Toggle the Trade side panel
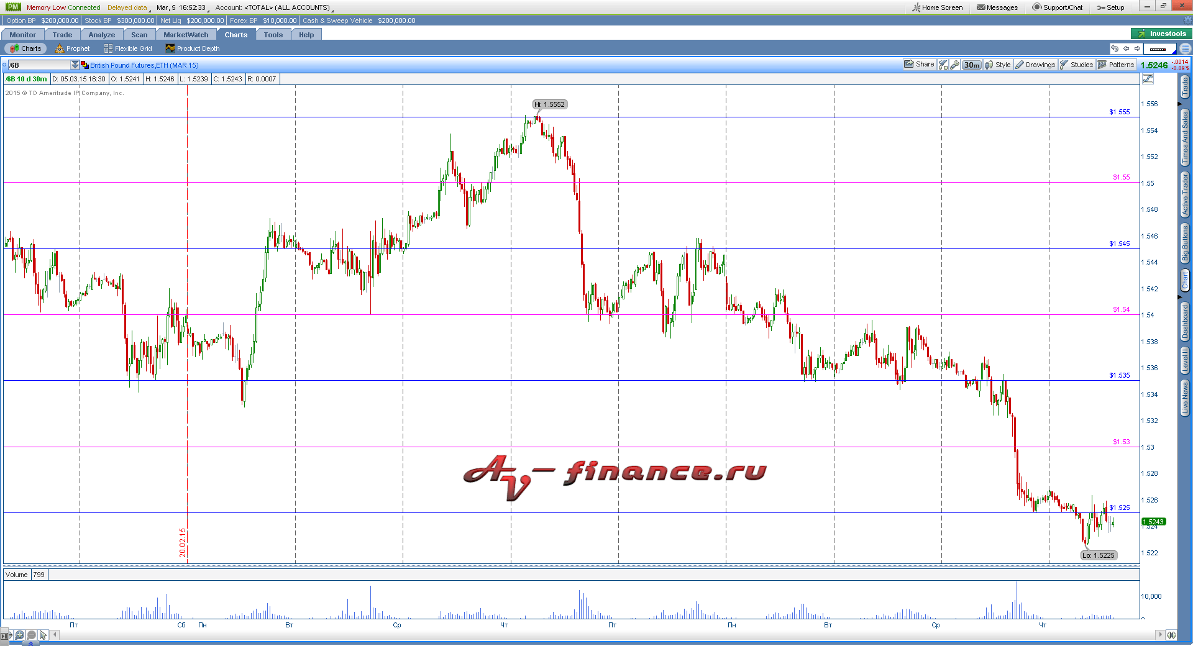The width and height of the screenshot is (1193, 646). tap(1185, 86)
